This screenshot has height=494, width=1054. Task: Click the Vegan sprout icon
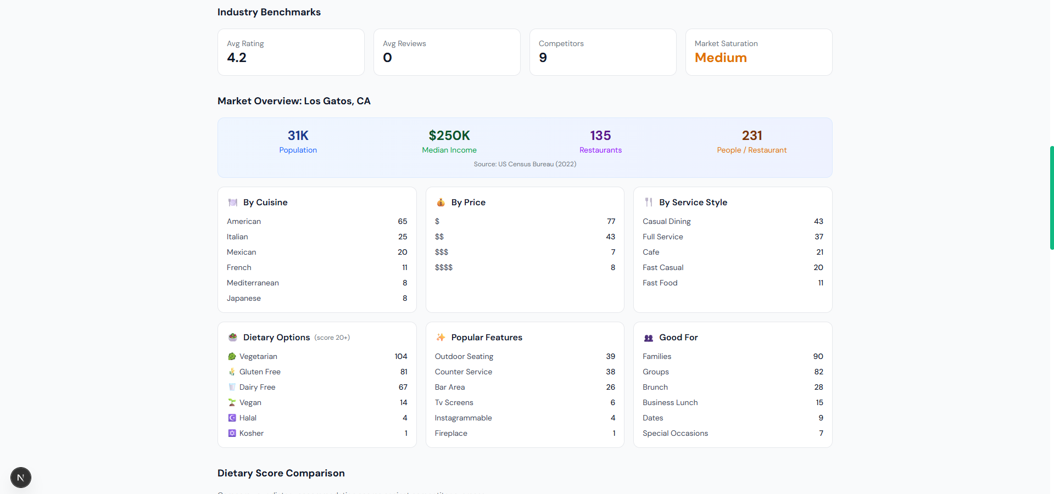tap(232, 403)
